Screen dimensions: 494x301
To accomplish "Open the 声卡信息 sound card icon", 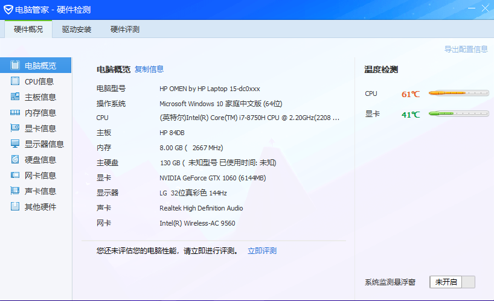I will coord(15,191).
